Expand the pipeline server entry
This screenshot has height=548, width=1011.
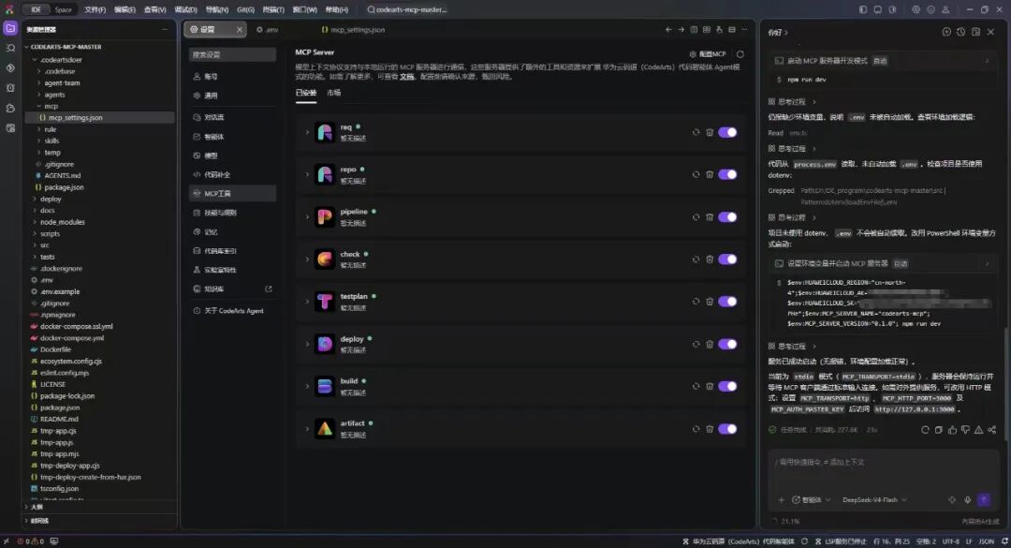(307, 217)
